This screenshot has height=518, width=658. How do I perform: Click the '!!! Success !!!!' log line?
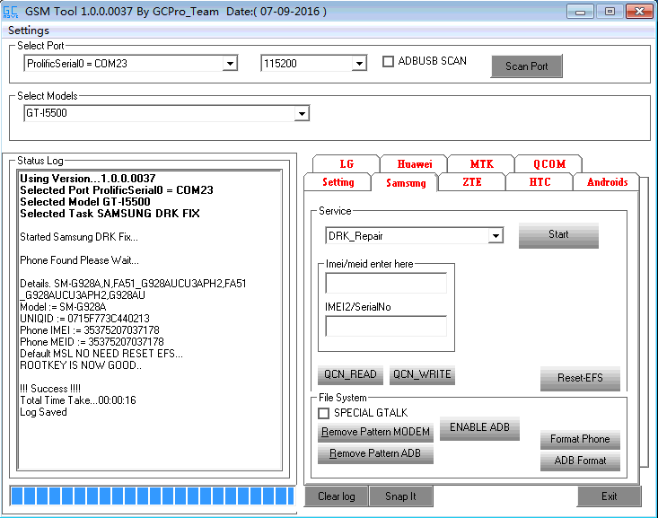[50, 389]
